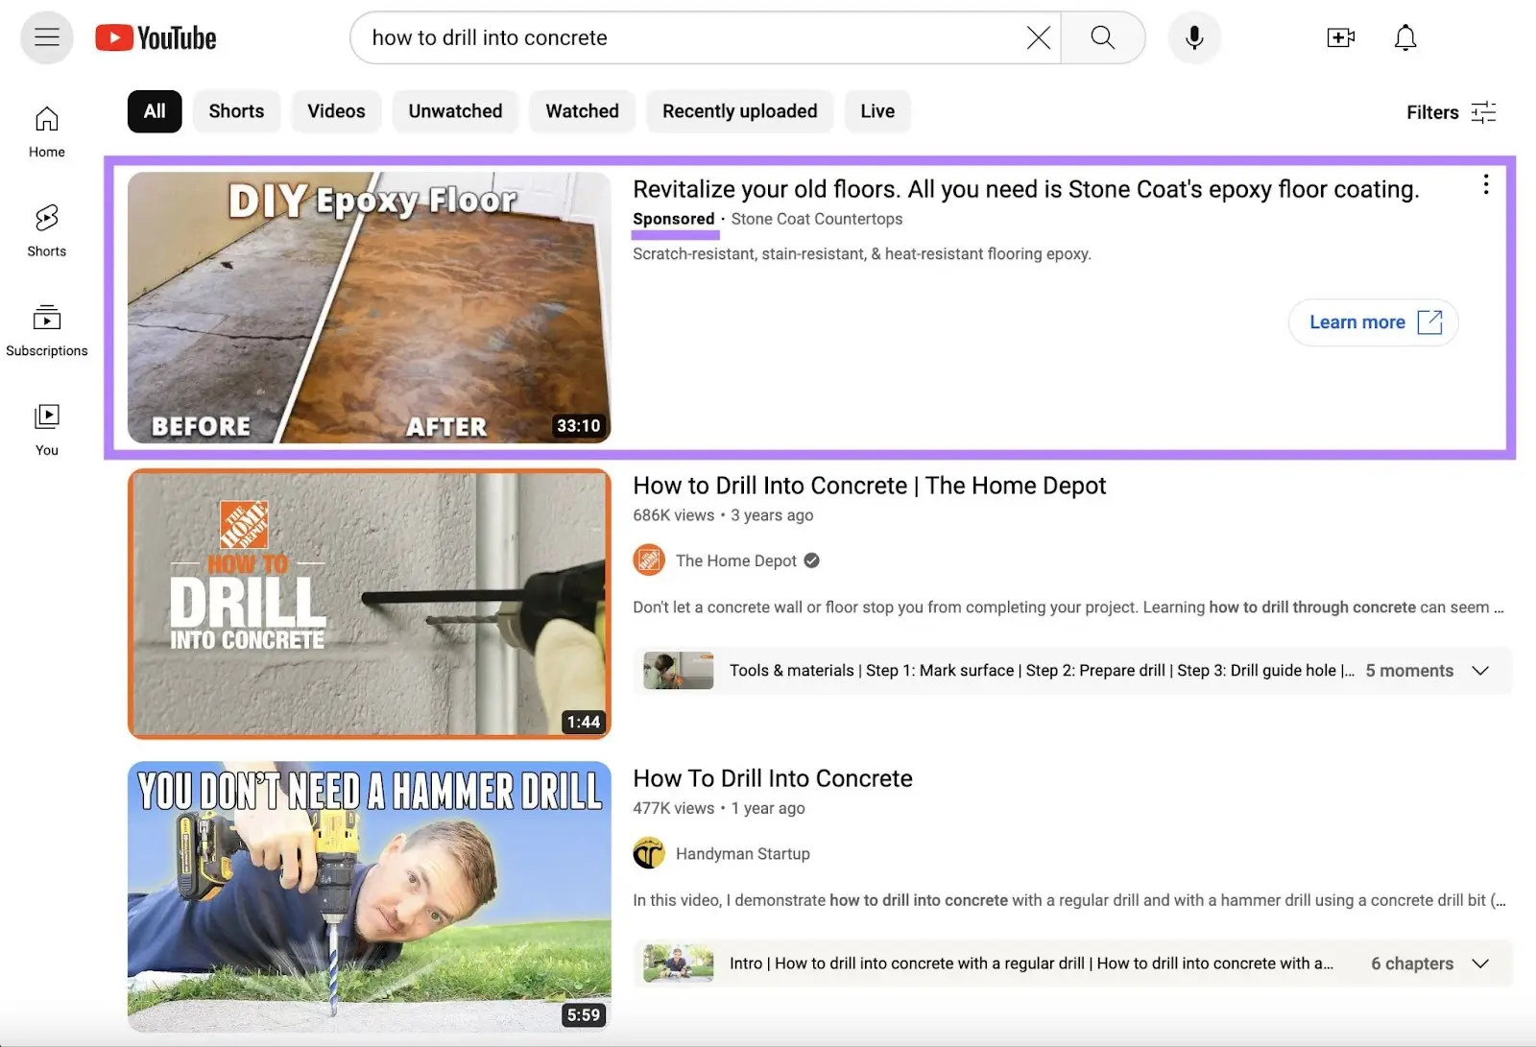Open DIY Epoxy Floor ad thumbnail

(369, 307)
